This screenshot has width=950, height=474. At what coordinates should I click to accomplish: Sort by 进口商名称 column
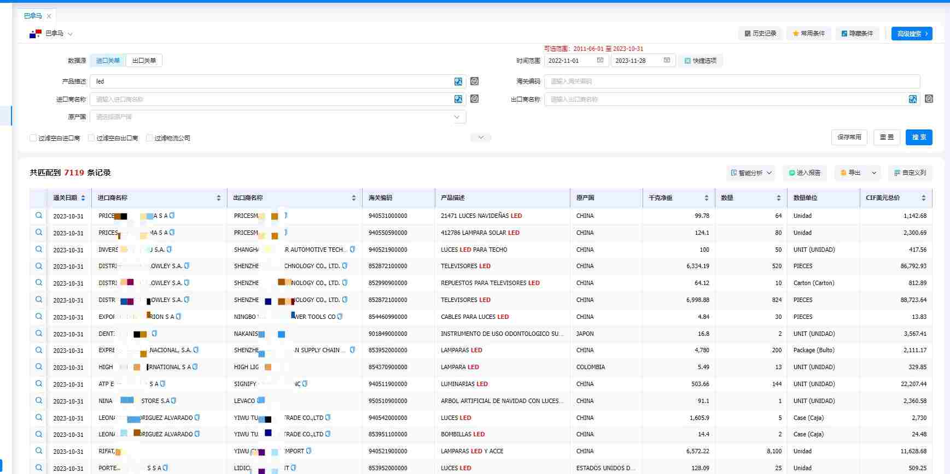click(219, 198)
